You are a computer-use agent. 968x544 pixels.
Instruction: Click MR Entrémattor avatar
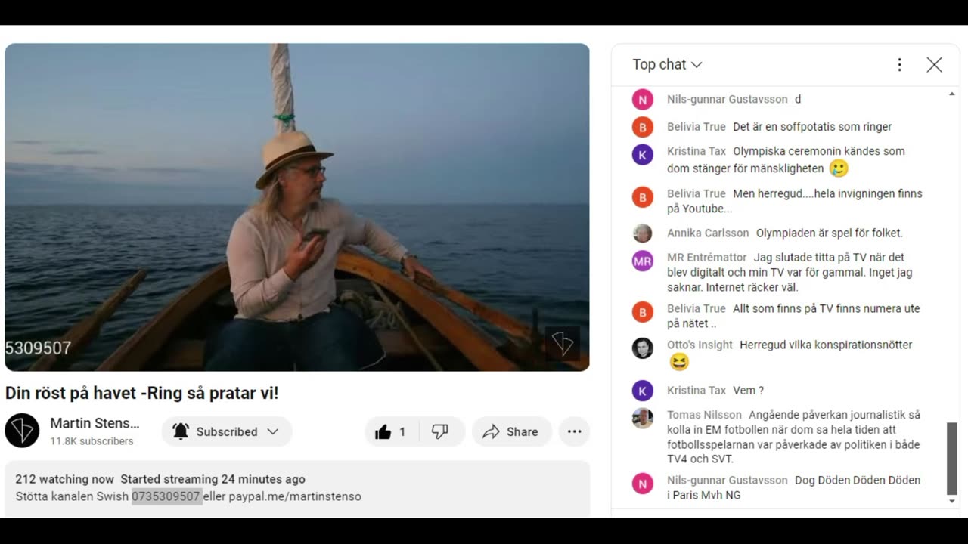pos(642,261)
